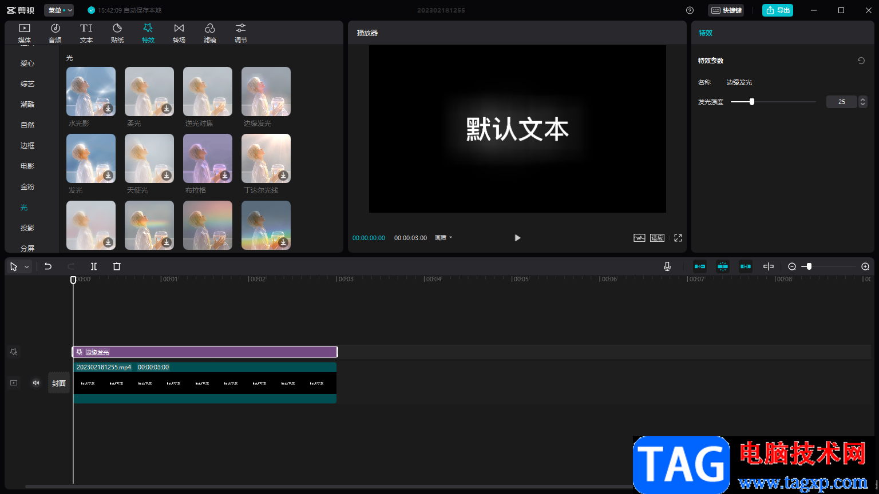Reset the 特效参数 effect parameters
The height and width of the screenshot is (494, 879).
point(861,61)
